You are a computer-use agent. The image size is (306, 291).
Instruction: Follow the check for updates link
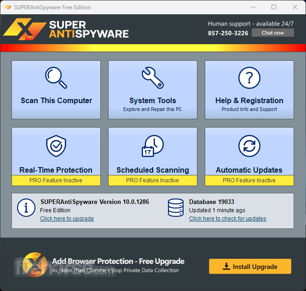[x=228, y=219]
